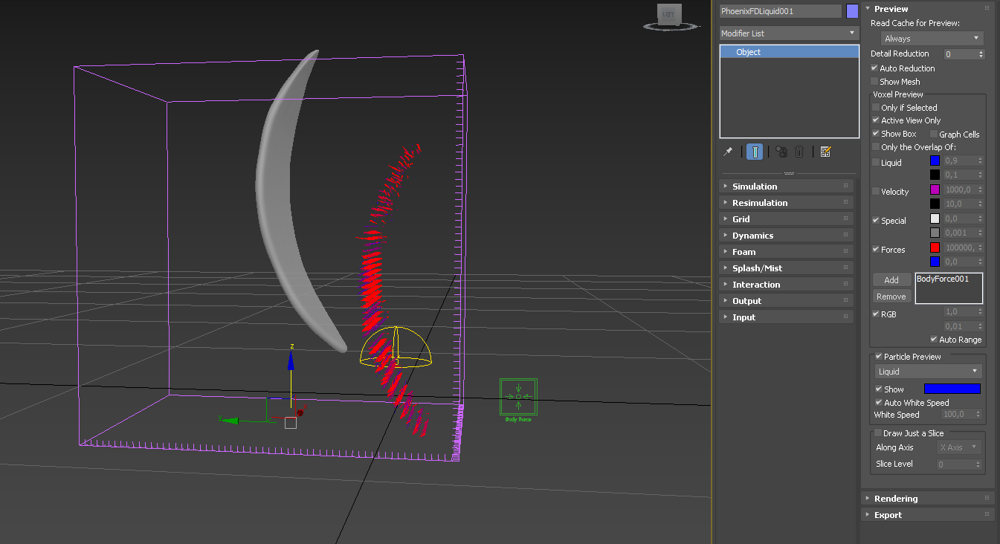
Task: Open particle type Liquid dropdown
Action: click(928, 372)
